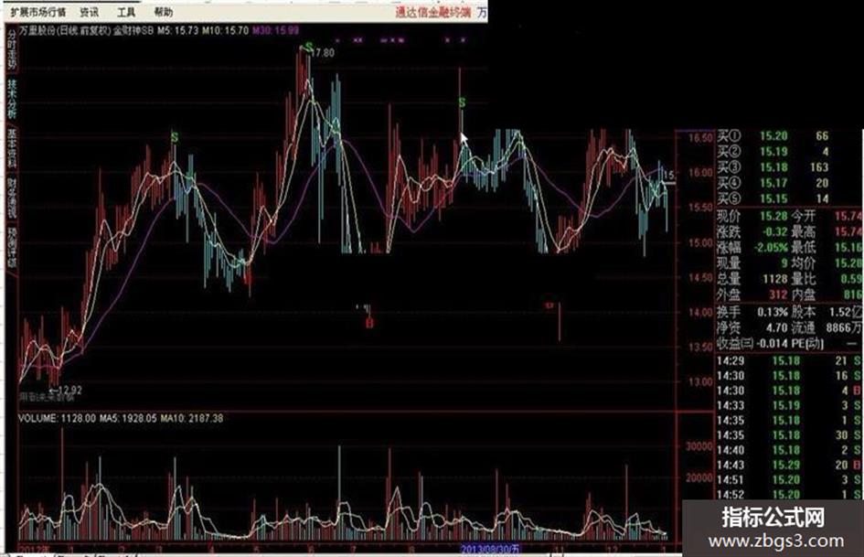Click the first green S marker near 16.50 level
This screenshot has height=557, width=864.
pos(175,137)
